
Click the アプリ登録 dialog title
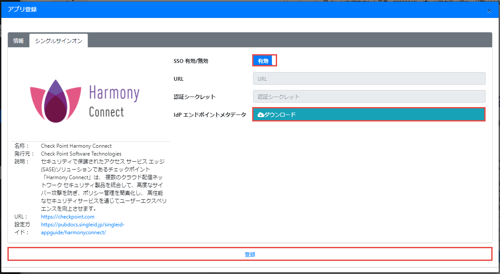coord(22,9)
